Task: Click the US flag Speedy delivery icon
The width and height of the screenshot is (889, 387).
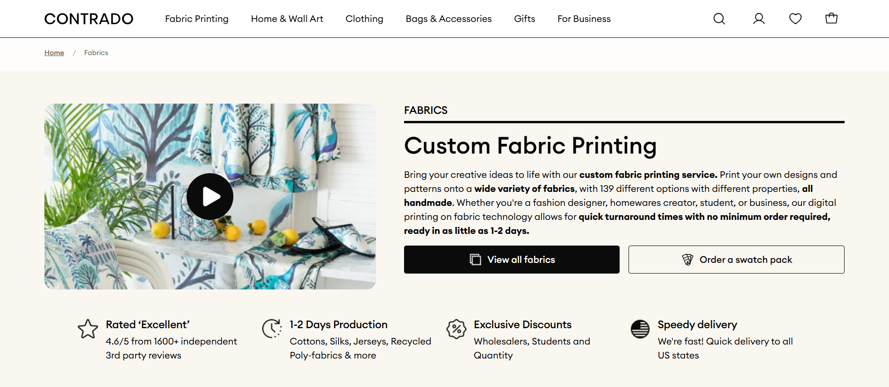Action: [640, 329]
